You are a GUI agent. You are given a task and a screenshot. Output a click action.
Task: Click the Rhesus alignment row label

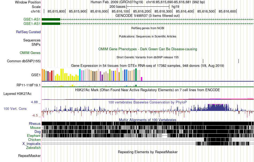[35, 124]
